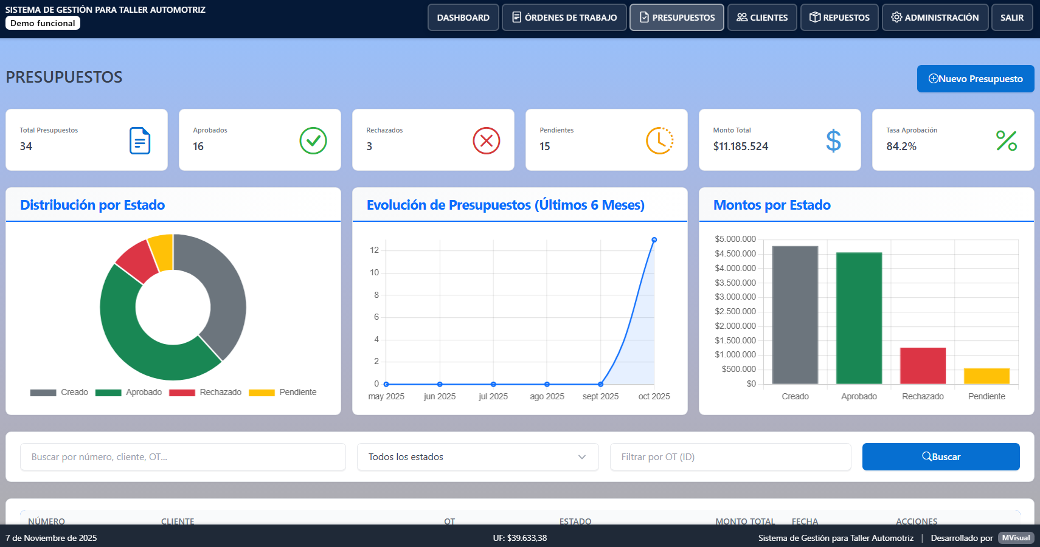Click the Demo funcional badge
This screenshot has width=1040, height=547.
(x=43, y=23)
